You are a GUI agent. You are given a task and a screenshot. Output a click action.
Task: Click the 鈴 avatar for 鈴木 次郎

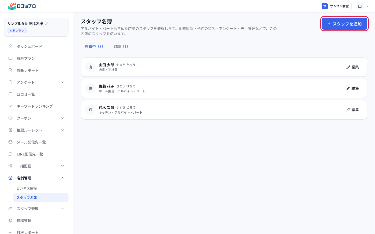click(x=90, y=110)
